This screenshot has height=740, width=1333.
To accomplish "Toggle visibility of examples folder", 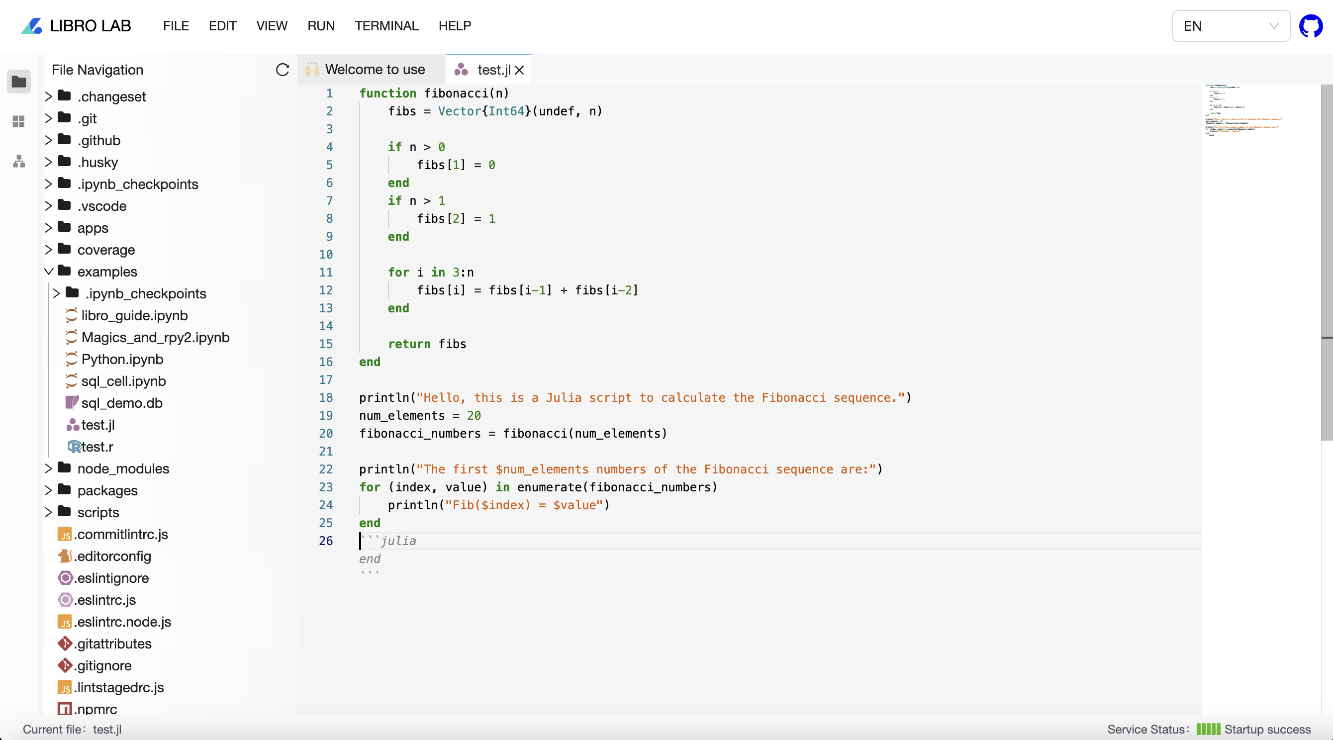I will pos(48,271).
